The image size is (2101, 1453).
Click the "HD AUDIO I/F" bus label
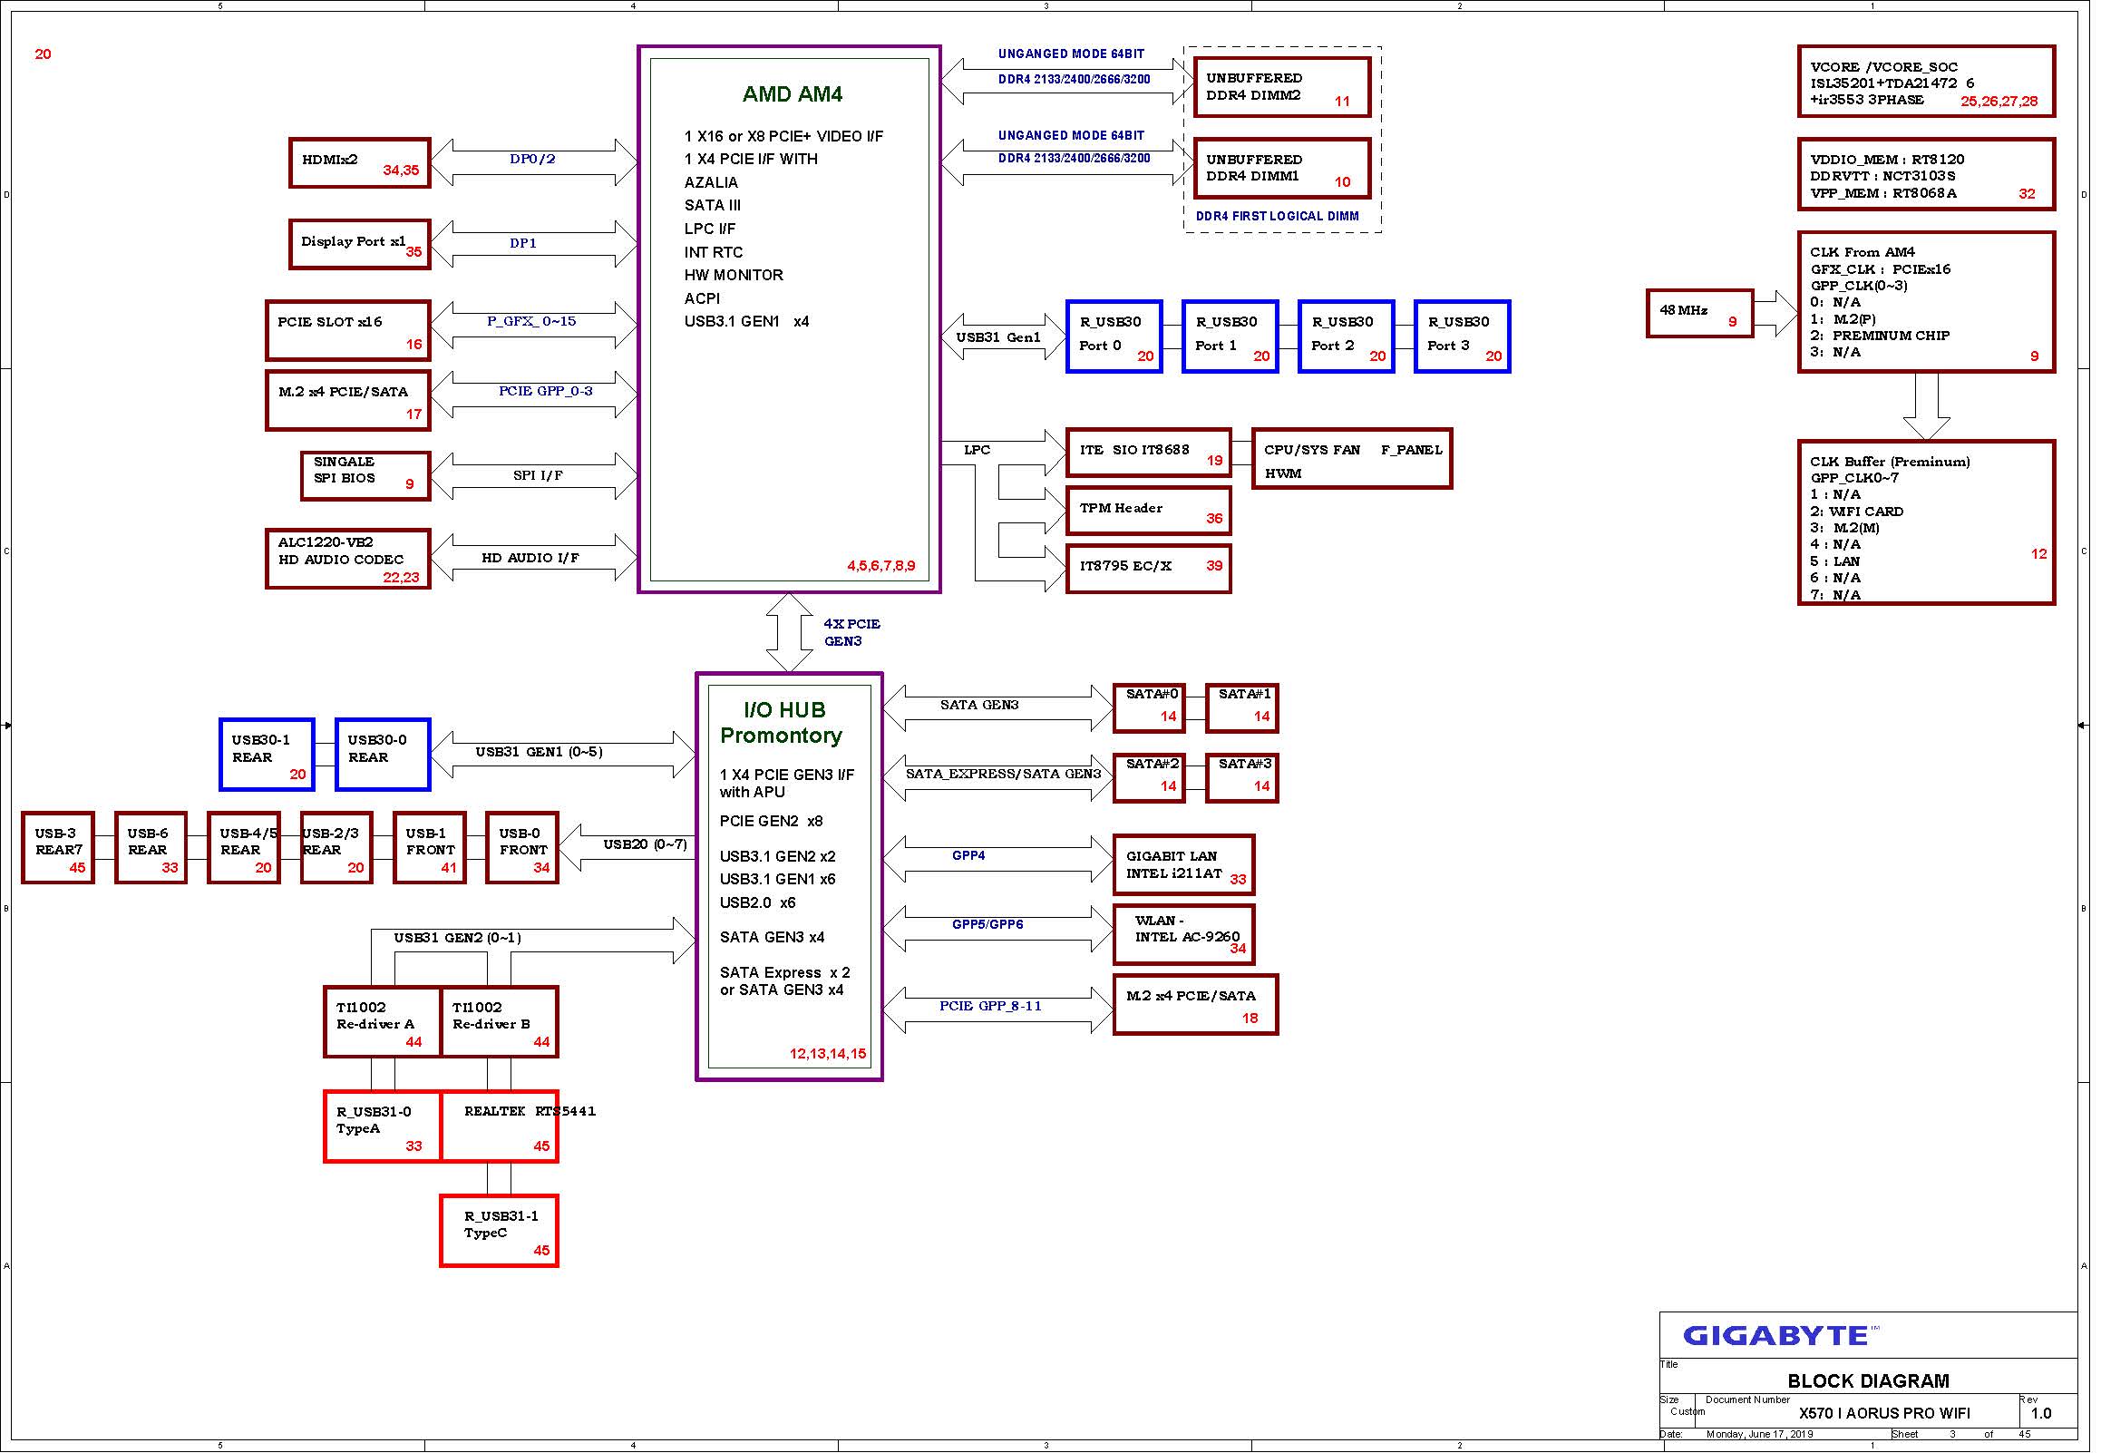532,559
